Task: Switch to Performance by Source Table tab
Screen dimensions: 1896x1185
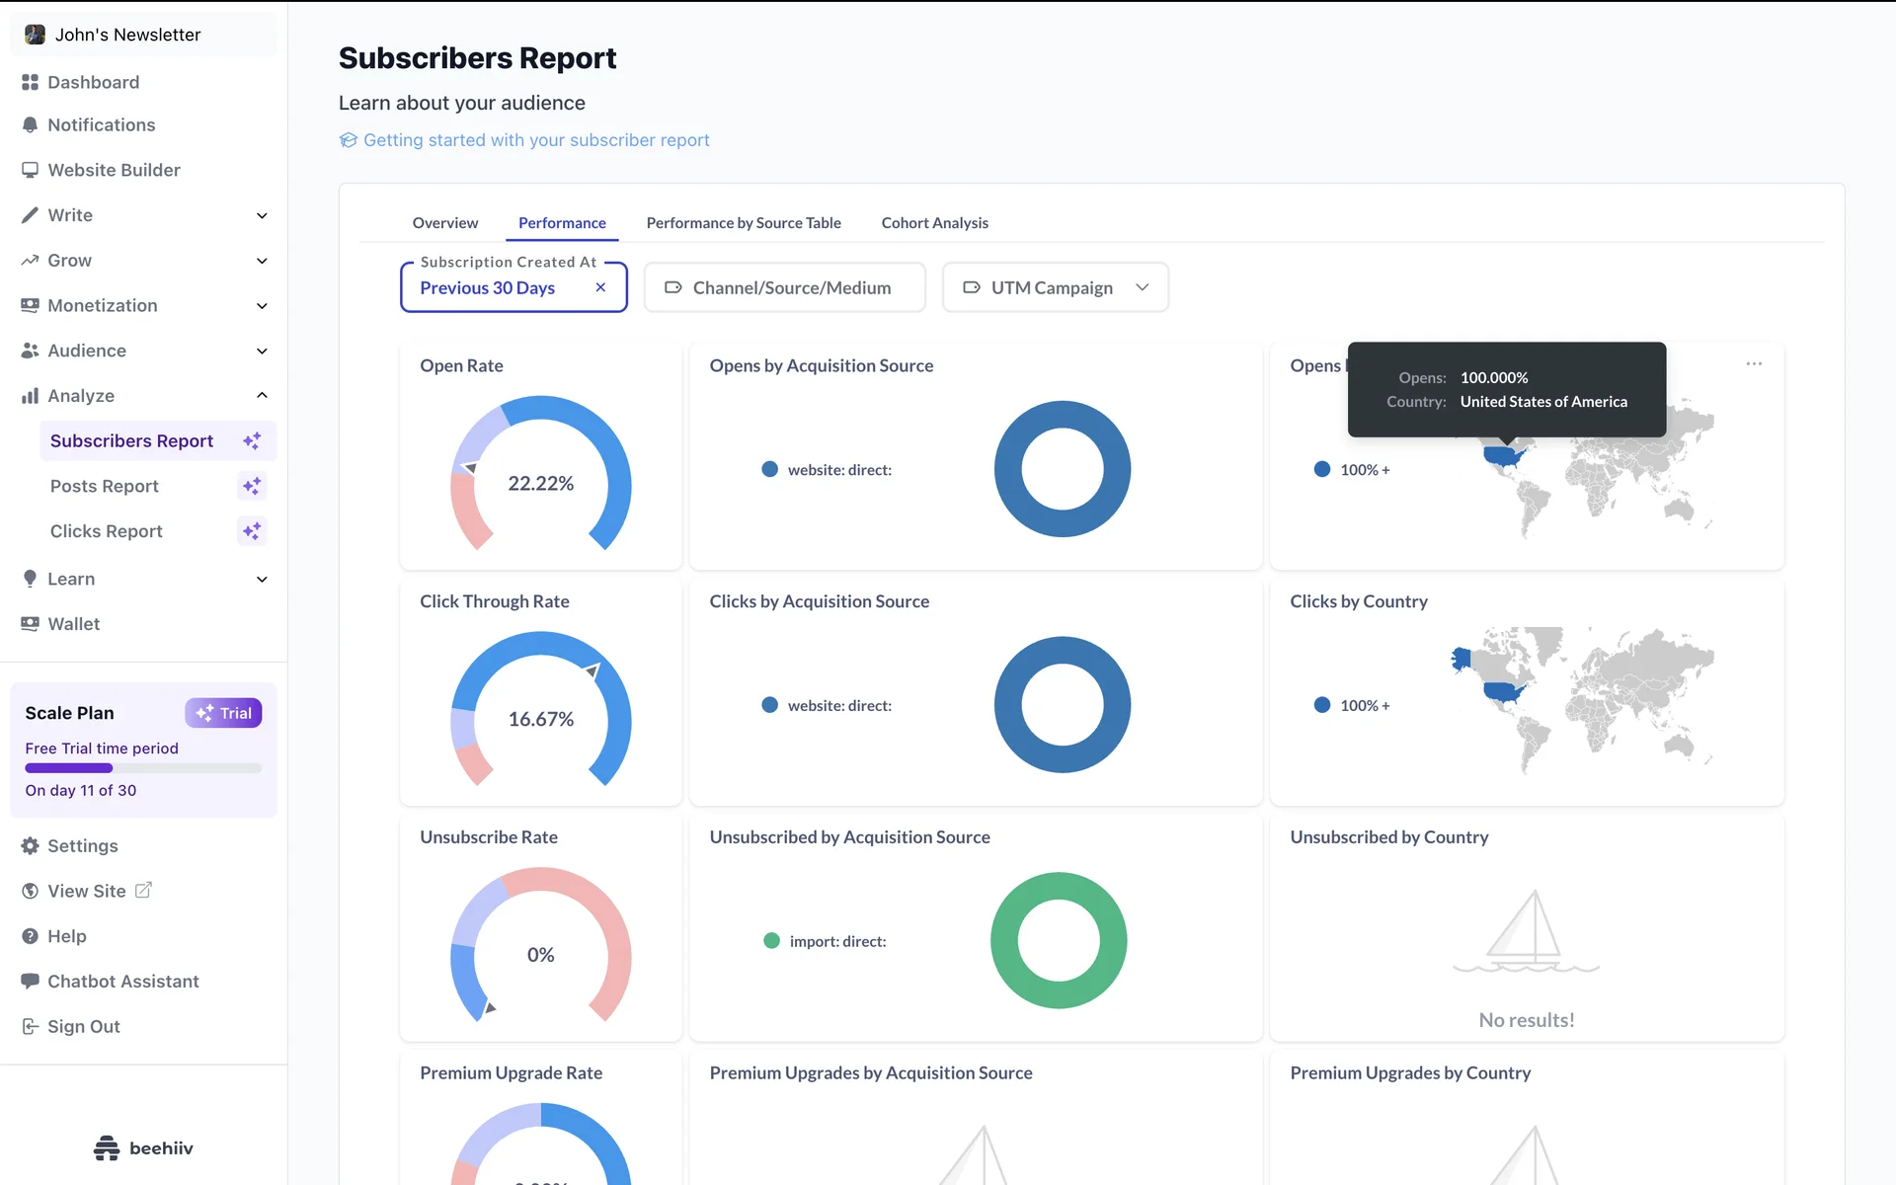Action: point(744,223)
